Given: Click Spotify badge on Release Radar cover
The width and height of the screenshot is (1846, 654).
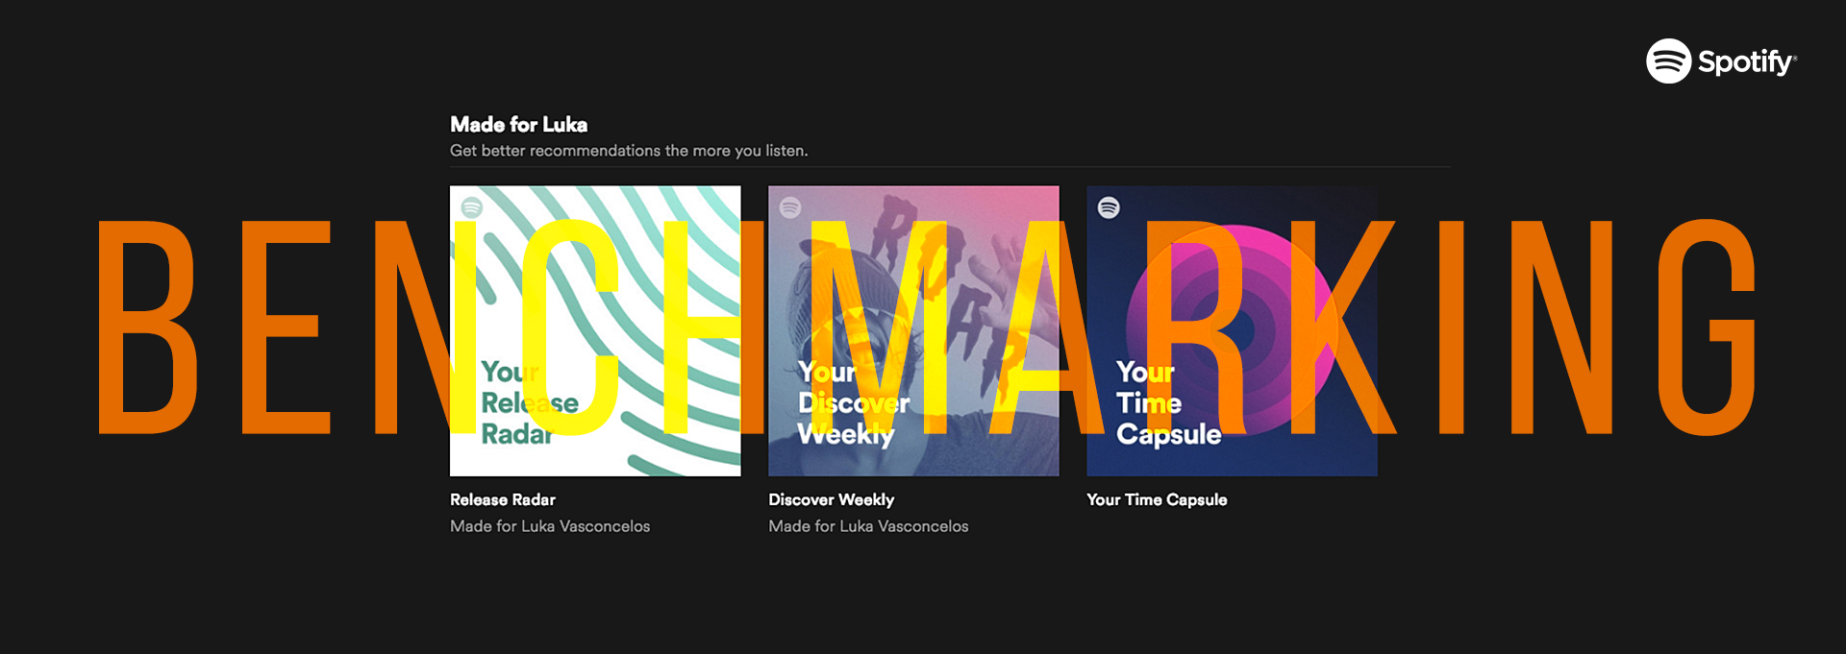Looking at the screenshot, I should (471, 207).
